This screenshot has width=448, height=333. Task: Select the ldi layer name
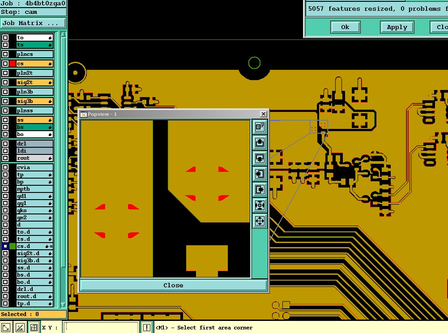coord(35,151)
